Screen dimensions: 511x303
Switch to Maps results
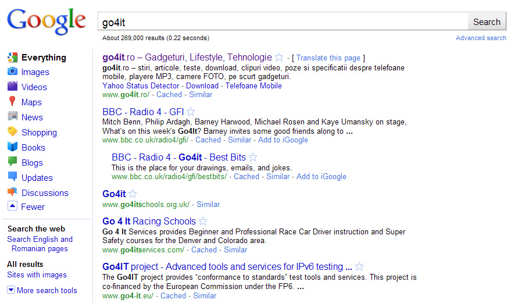coord(31,102)
